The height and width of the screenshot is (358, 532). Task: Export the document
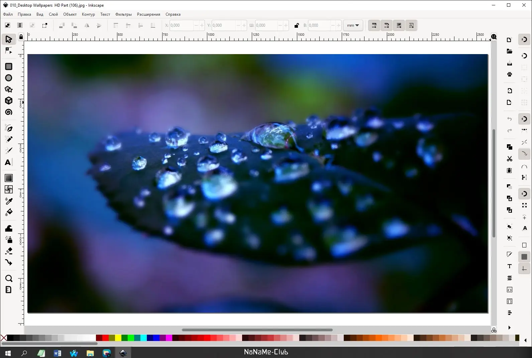click(x=509, y=103)
